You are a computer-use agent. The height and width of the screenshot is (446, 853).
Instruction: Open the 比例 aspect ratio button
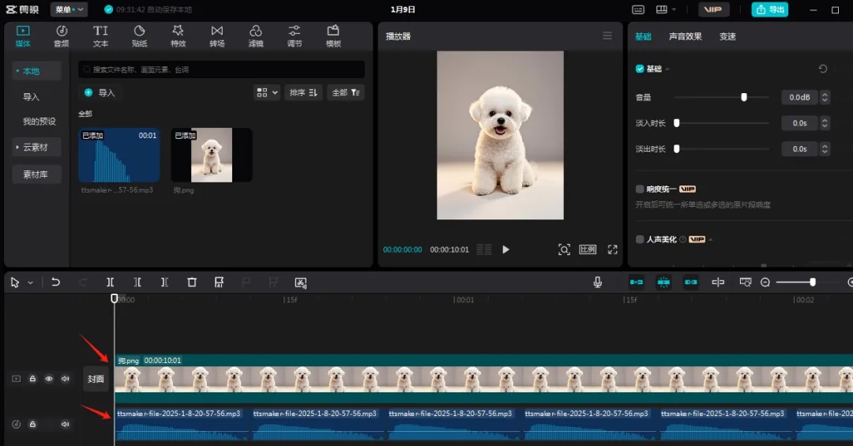click(588, 249)
